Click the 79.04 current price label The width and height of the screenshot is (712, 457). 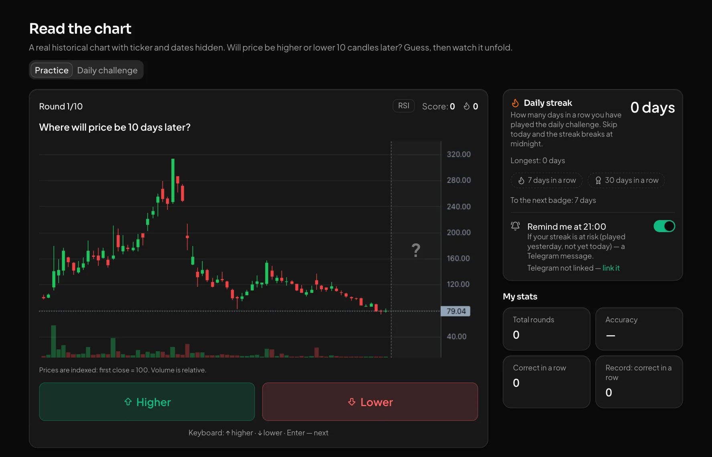(456, 311)
